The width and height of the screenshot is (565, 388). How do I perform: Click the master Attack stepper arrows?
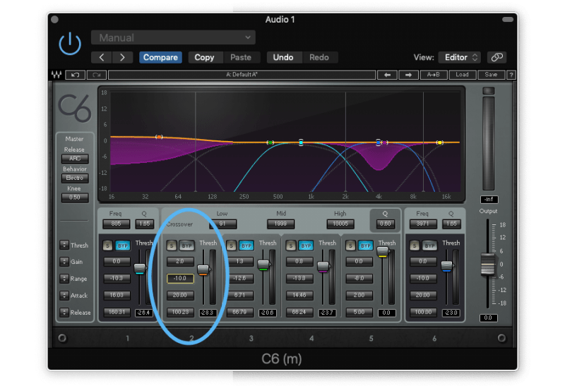[64, 296]
